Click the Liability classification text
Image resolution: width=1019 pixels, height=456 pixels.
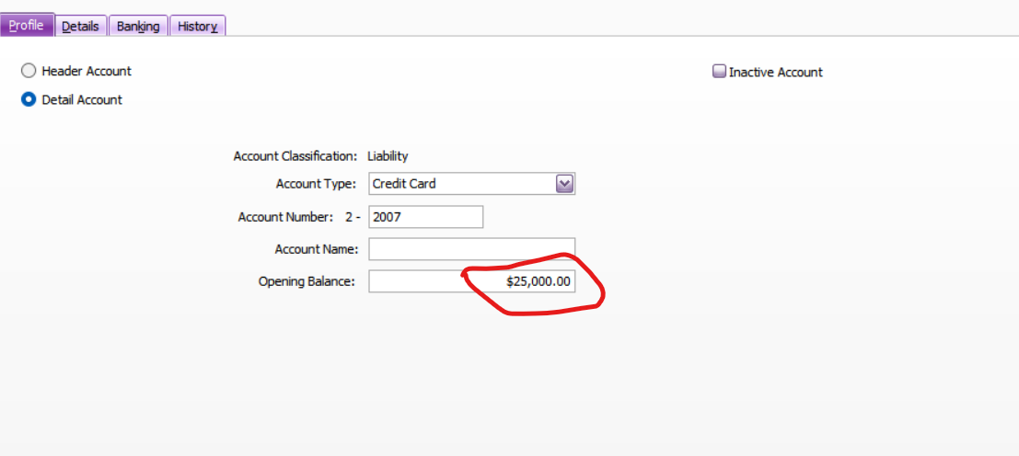tap(388, 155)
